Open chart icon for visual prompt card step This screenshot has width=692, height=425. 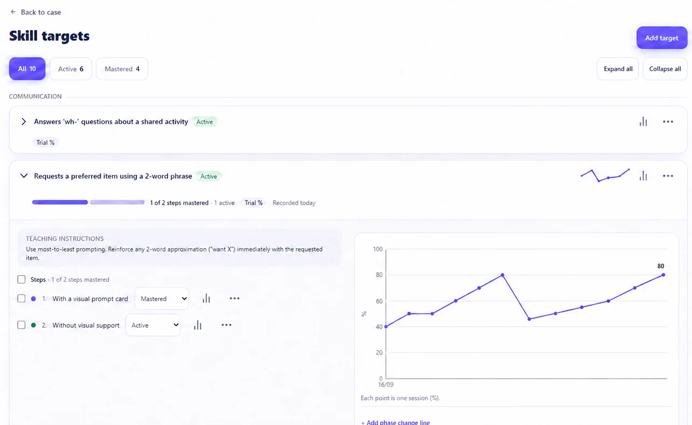206,298
